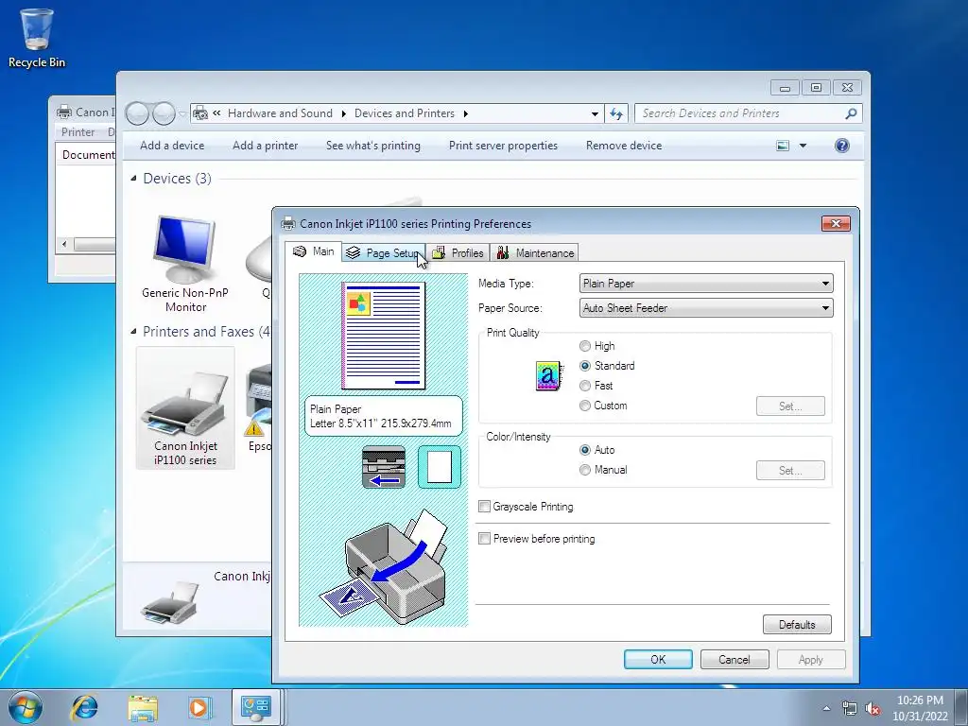This screenshot has height=726, width=968.
Task: Click the muted volume tray icon
Action: (x=873, y=708)
